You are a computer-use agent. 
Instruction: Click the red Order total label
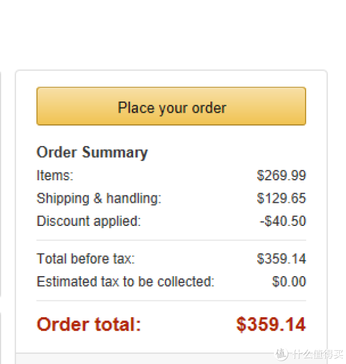point(89,324)
